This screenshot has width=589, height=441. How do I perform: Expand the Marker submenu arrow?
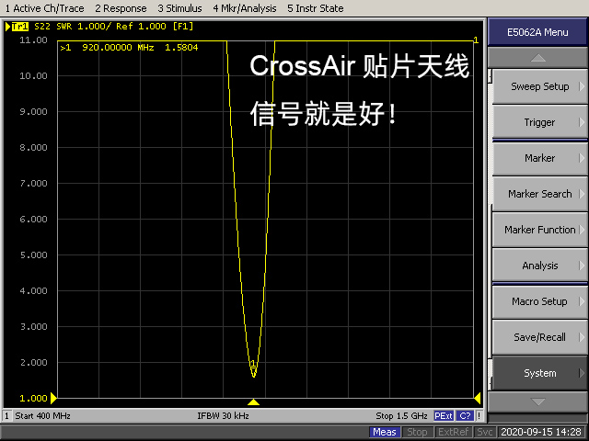582,158
